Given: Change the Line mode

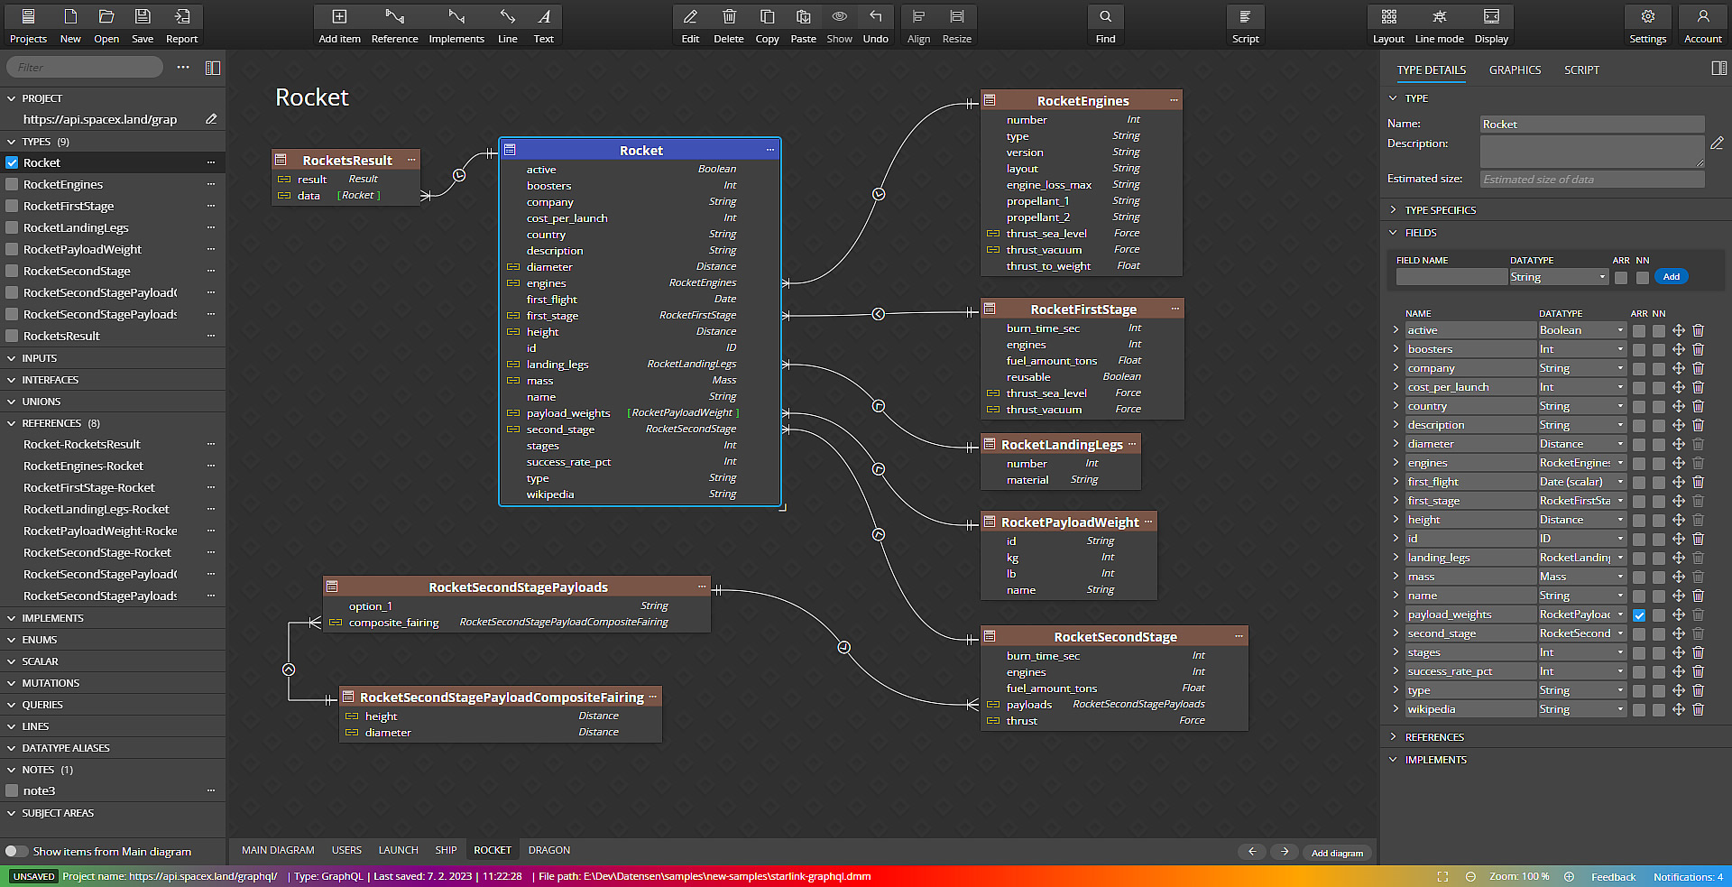Looking at the screenshot, I should [1439, 24].
